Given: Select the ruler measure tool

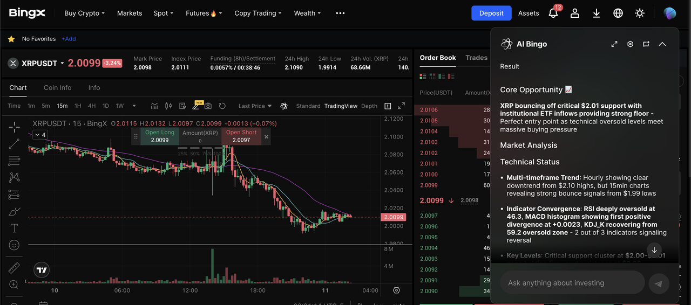Looking at the screenshot, I should (x=14, y=267).
